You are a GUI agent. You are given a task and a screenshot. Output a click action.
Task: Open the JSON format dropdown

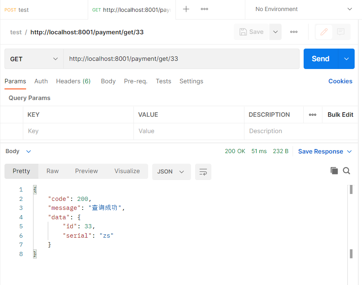(x=171, y=171)
